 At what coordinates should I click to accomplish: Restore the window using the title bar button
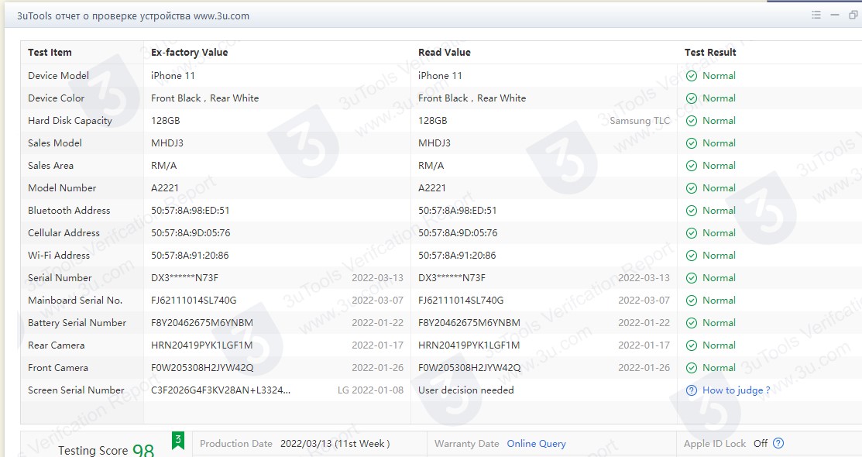pyautogui.click(x=853, y=15)
